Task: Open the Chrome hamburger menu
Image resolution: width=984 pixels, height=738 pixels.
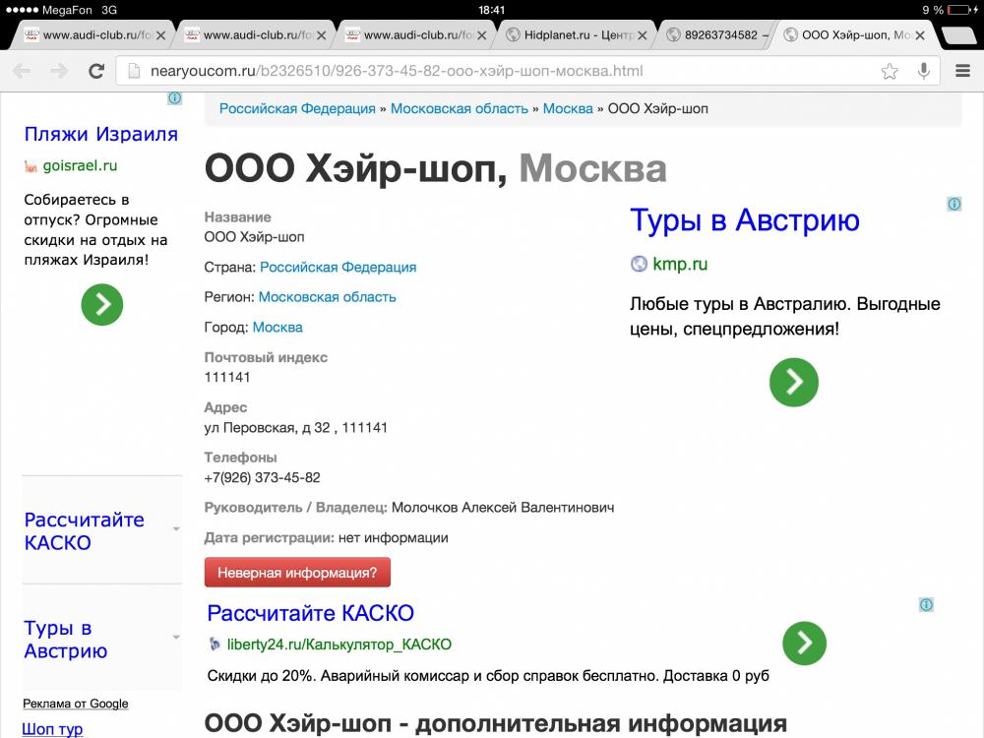Action: click(959, 71)
